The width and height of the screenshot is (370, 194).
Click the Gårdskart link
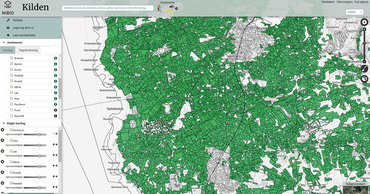[x=328, y=2]
